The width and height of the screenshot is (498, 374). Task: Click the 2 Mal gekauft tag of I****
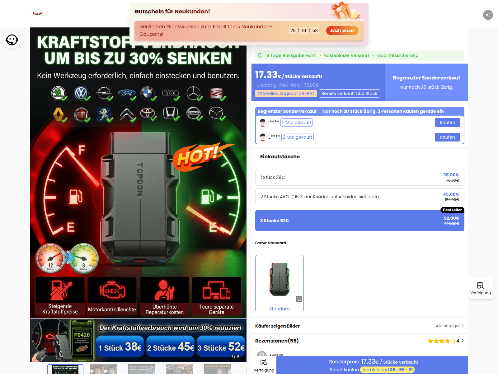tap(297, 122)
